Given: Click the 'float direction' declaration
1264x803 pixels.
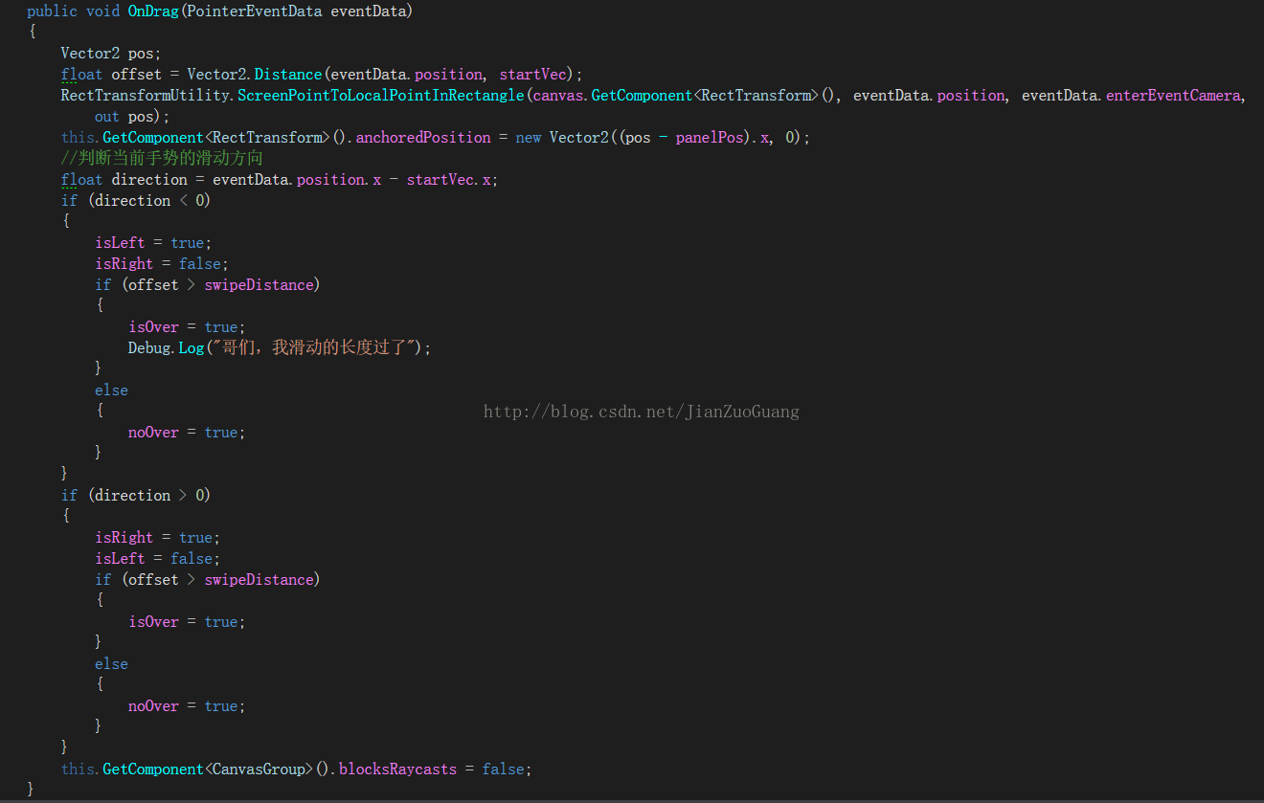Looking at the screenshot, I should [124, 180].
